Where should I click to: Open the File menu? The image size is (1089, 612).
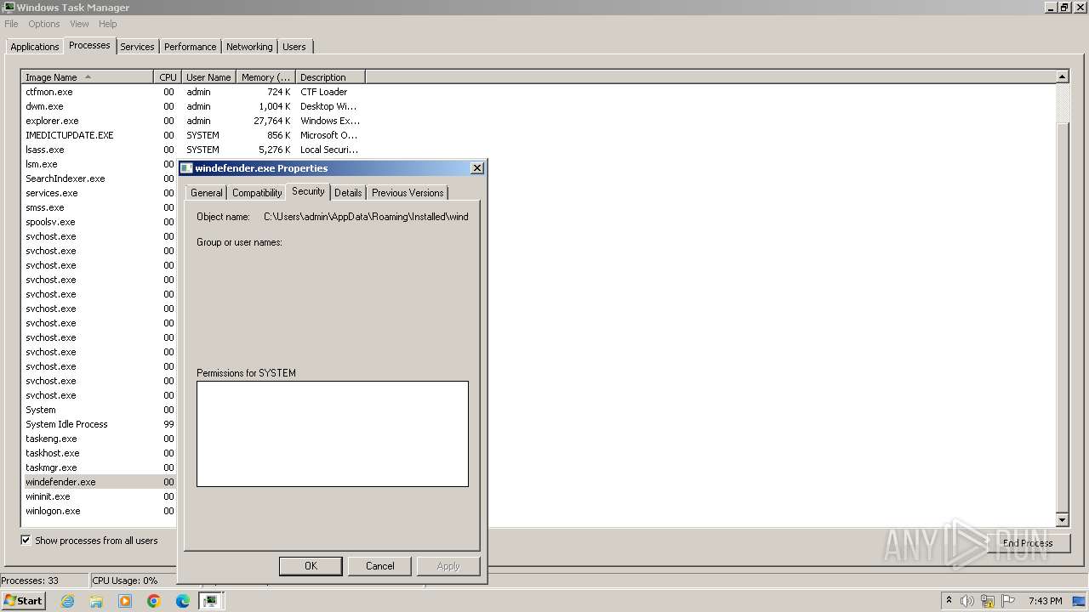pyautogui.click(x=11, y=24)
